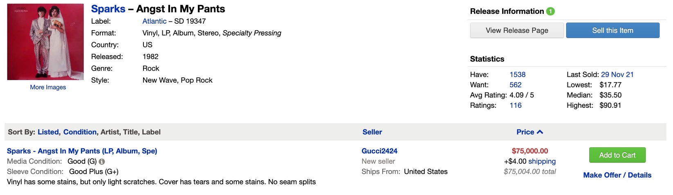
Task: Sort listings by Condition
Action: [80, 132]
